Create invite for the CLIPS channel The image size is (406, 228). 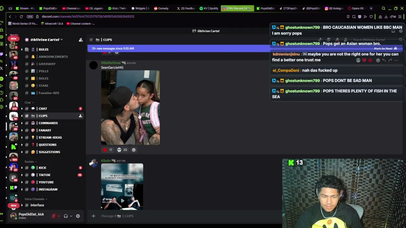coord(81,116)
